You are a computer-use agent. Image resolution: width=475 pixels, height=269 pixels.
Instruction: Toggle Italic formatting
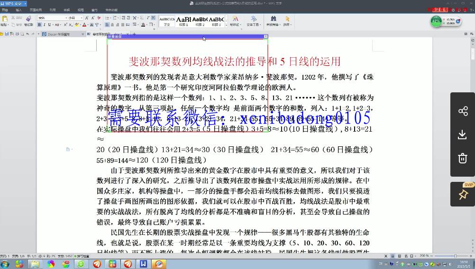[x=45, y=25]
